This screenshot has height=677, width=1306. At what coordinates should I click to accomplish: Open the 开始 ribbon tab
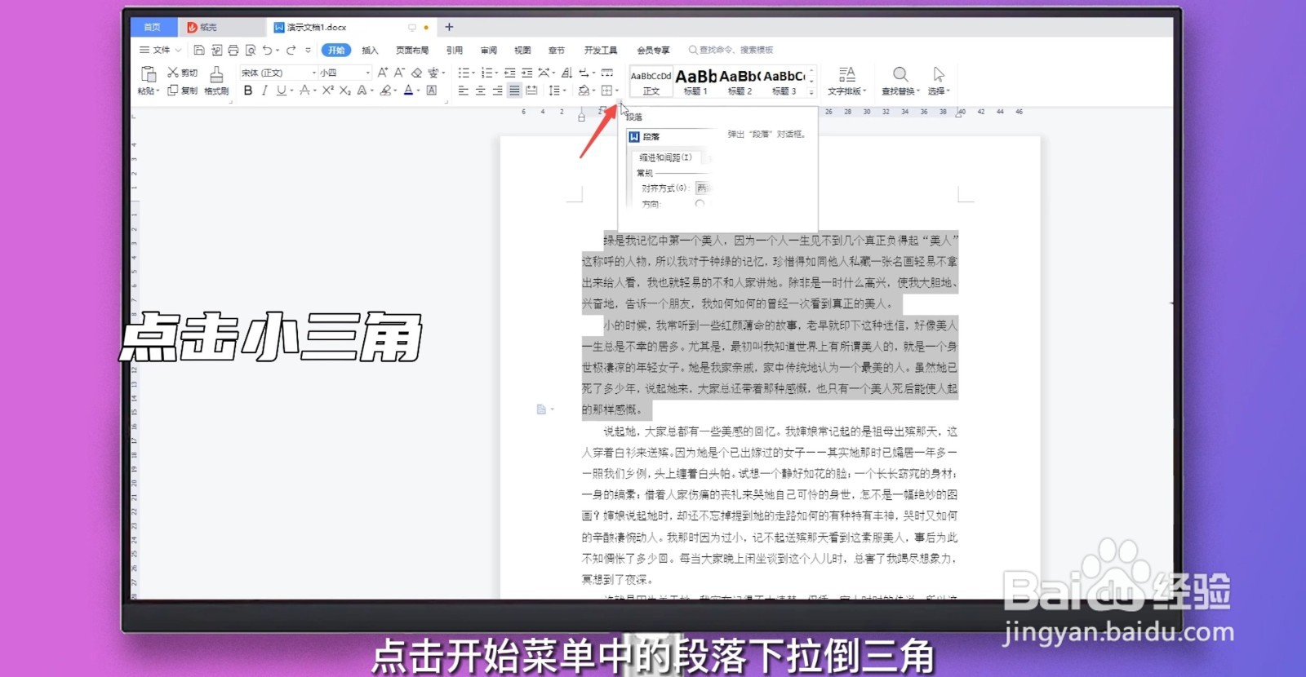[x=336, y=50]
